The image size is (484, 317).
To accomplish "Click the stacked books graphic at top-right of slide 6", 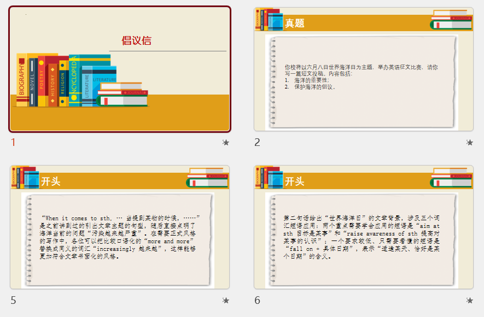I will (x=451, y=178).
